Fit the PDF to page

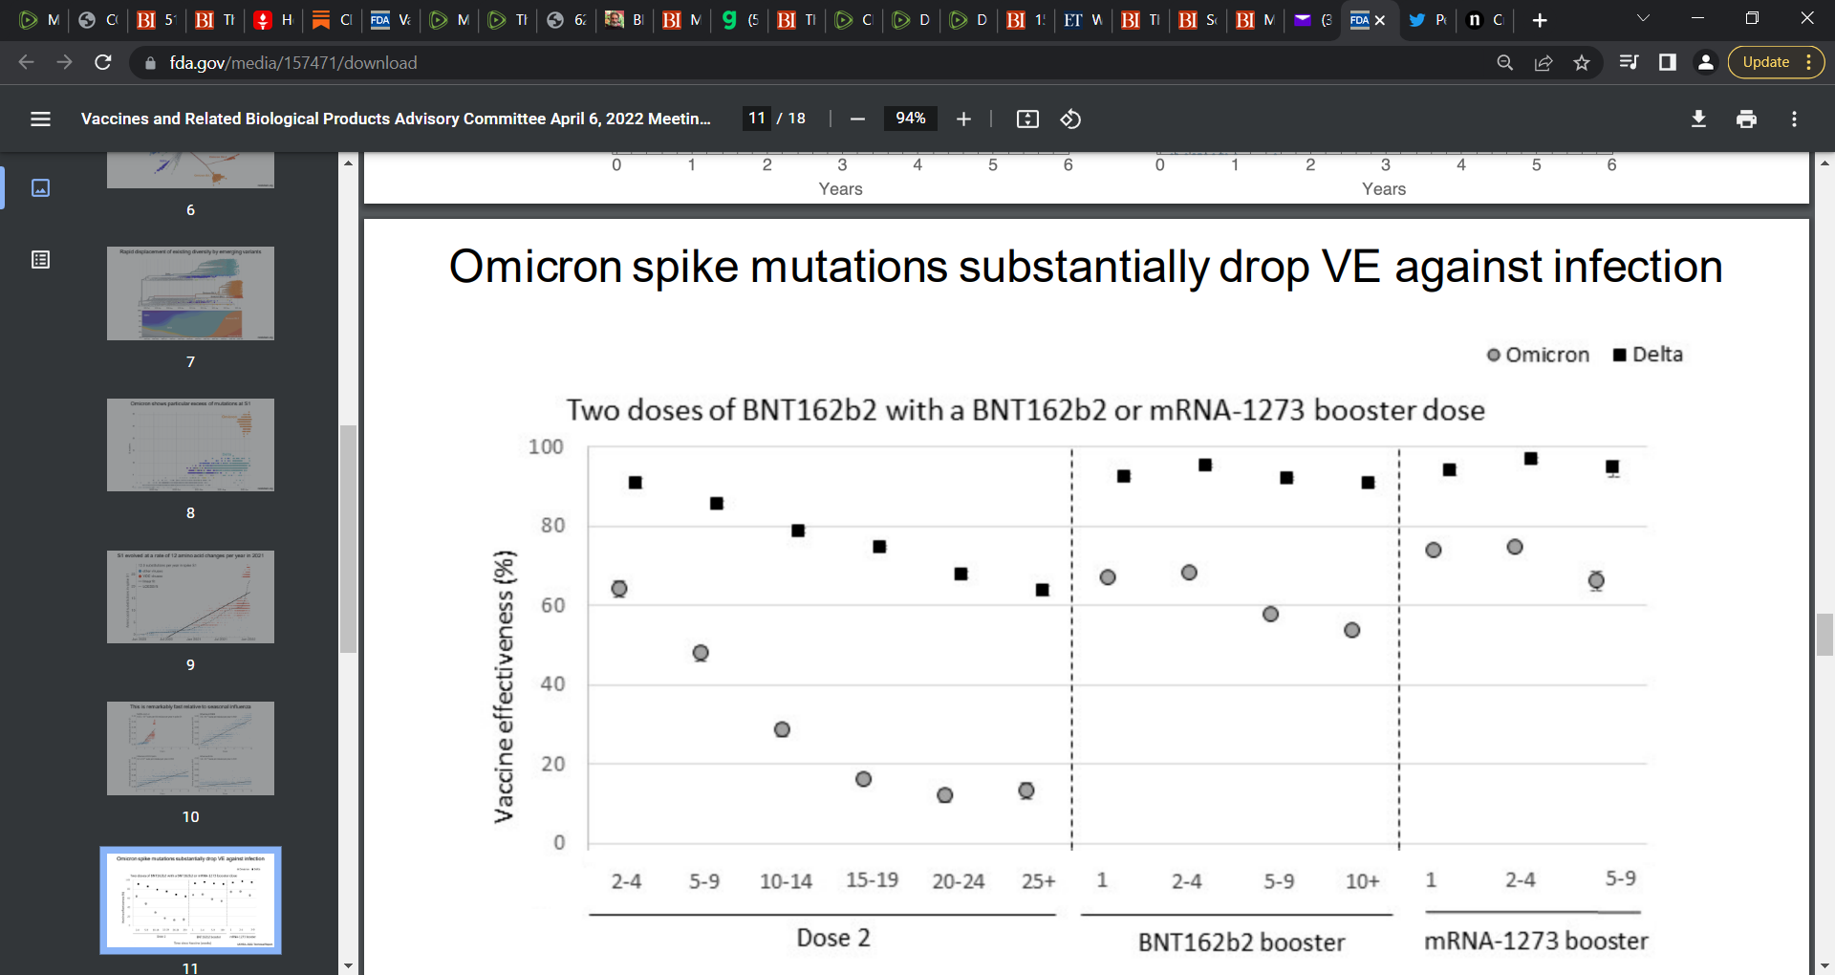tap(1027, 119)
